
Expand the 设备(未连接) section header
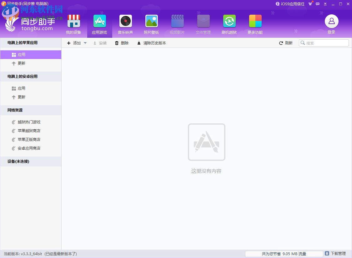31,161
